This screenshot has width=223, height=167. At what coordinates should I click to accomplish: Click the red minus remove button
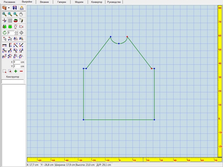tap(21, 71)
